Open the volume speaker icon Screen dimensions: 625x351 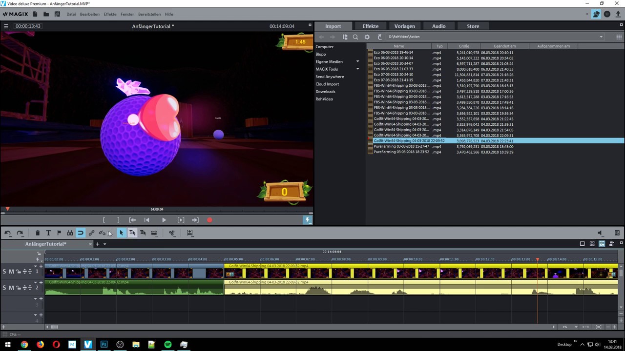click(600, 233)
